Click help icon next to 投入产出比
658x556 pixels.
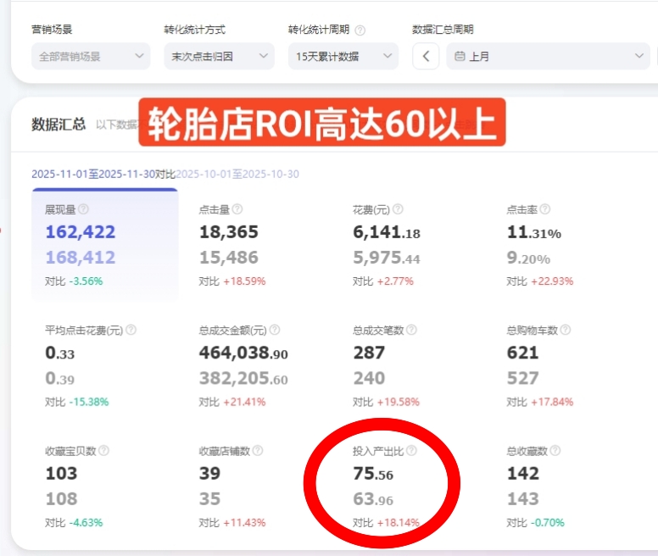coord(411,450)
